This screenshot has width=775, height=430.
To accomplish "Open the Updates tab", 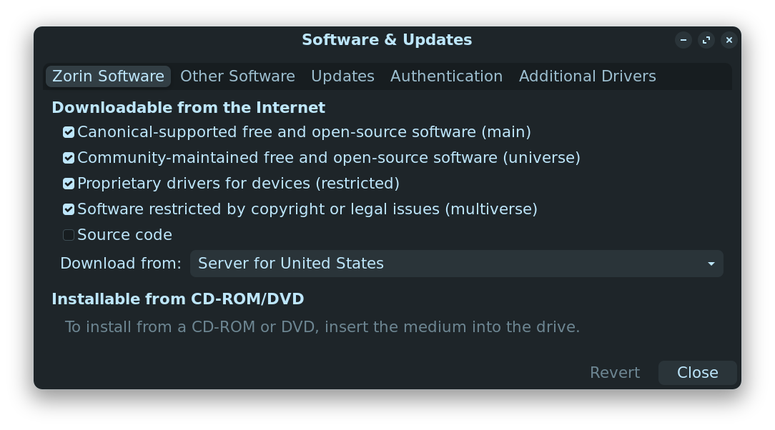I will pyautogui.click(x=342, y=76).
